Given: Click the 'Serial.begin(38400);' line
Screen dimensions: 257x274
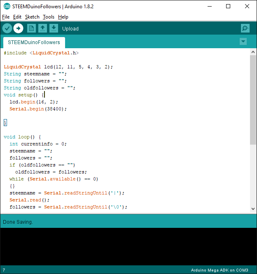Looking at the screenshot, I should 38,109.
